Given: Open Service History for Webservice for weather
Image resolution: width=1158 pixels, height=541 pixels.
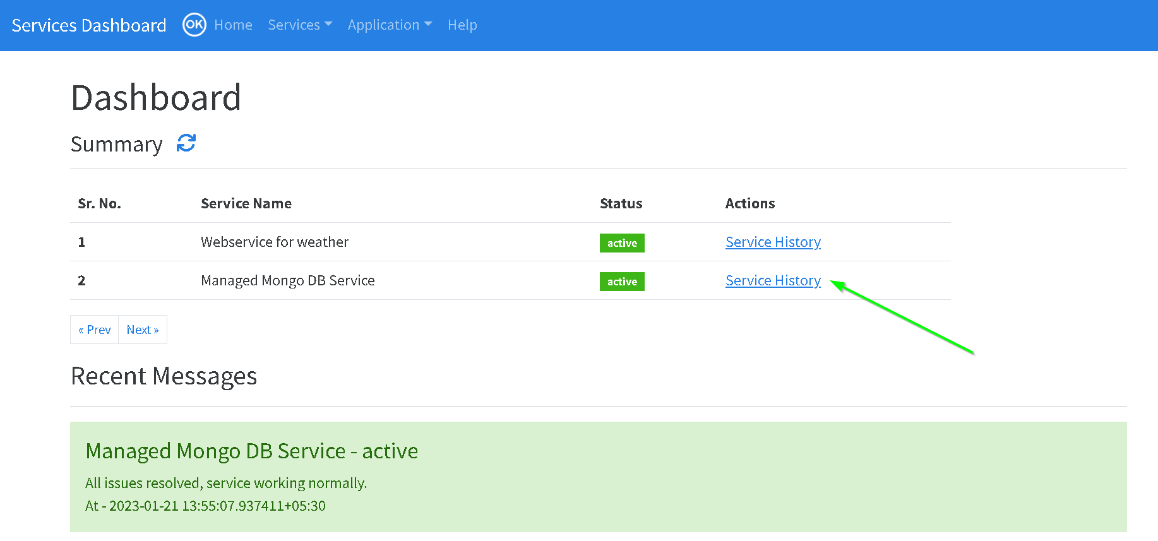Looking at the screenshot, I should click(773, 242).
